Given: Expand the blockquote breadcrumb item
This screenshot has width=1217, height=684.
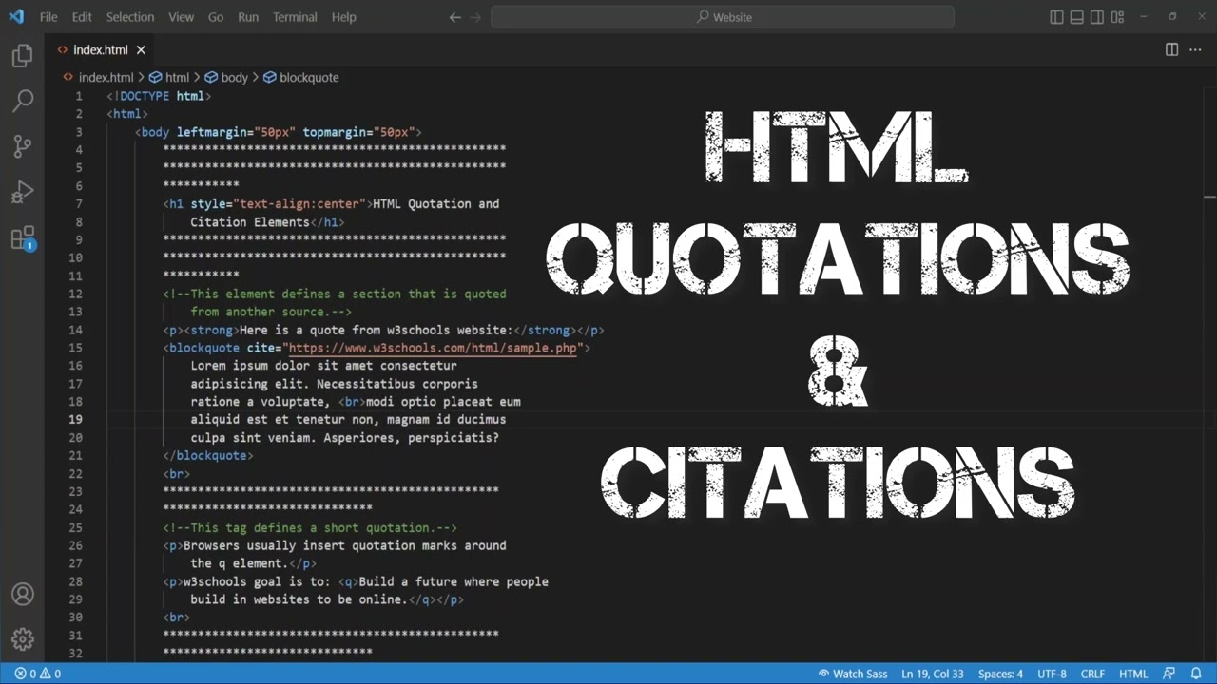Looking at the screenshot, I should 301,78.
